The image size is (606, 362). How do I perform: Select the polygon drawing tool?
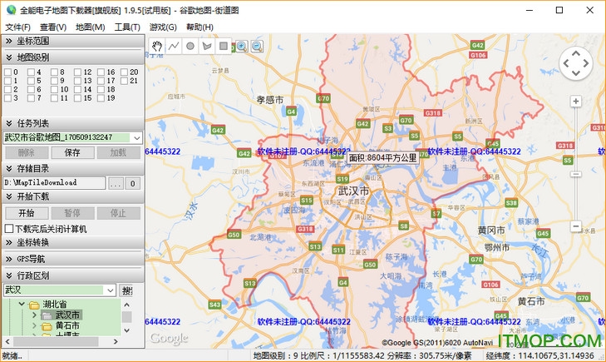pos(207,46)
